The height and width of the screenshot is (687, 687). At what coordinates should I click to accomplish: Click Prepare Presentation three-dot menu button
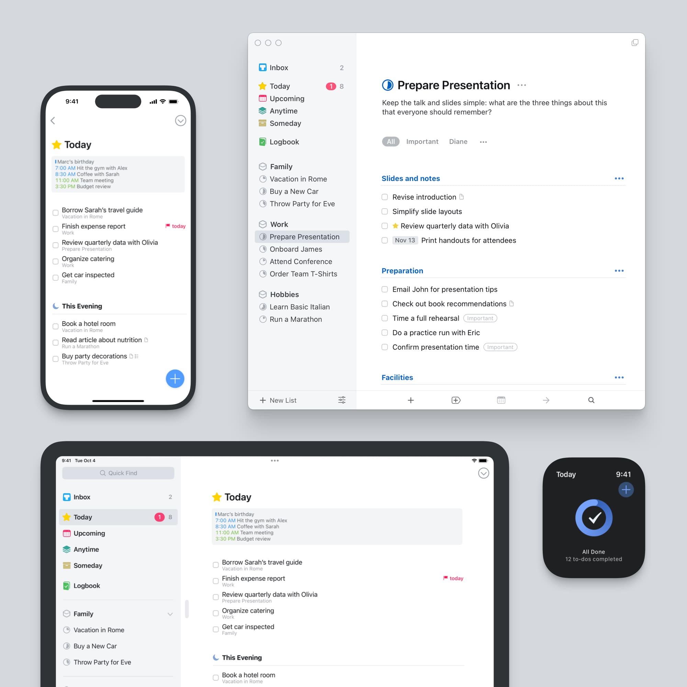tap(523, 85)
